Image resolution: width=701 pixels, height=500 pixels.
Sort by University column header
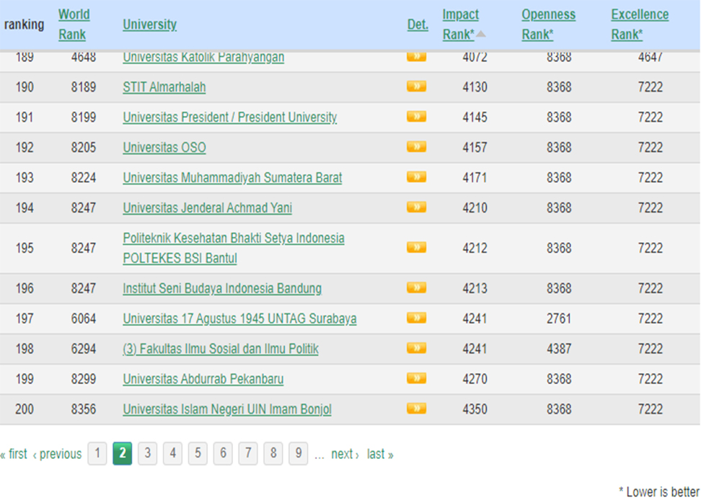pyautogui.click(x=150, y=24)
